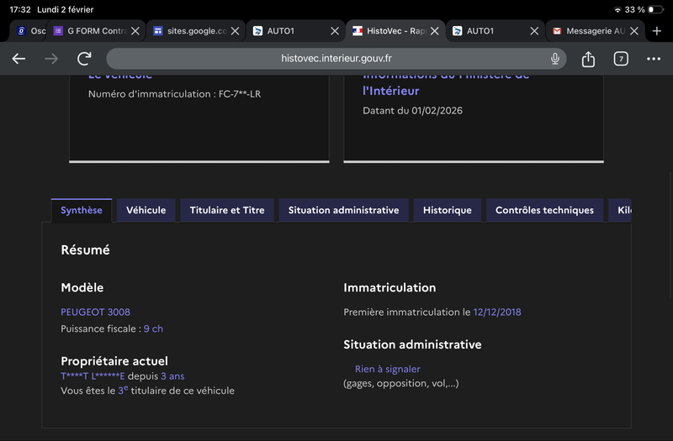Close the HistoVec browser tab
Viewport: 673px width, 441px height.
coord(436,31)
